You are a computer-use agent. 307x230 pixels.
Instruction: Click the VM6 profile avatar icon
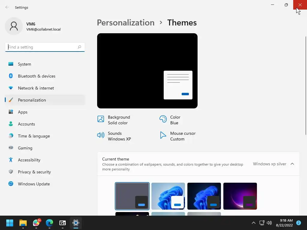pos(14,26)
